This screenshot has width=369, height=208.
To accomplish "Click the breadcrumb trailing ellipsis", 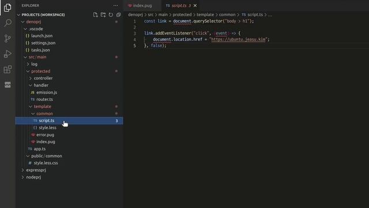I will point(270,15).
